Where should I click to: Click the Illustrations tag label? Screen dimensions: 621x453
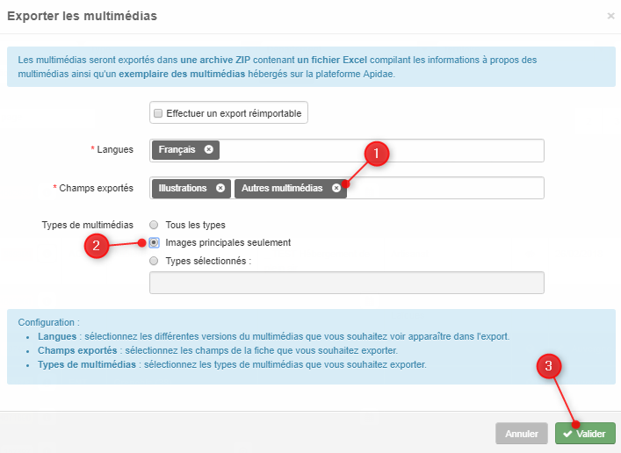tap(183, 188)
